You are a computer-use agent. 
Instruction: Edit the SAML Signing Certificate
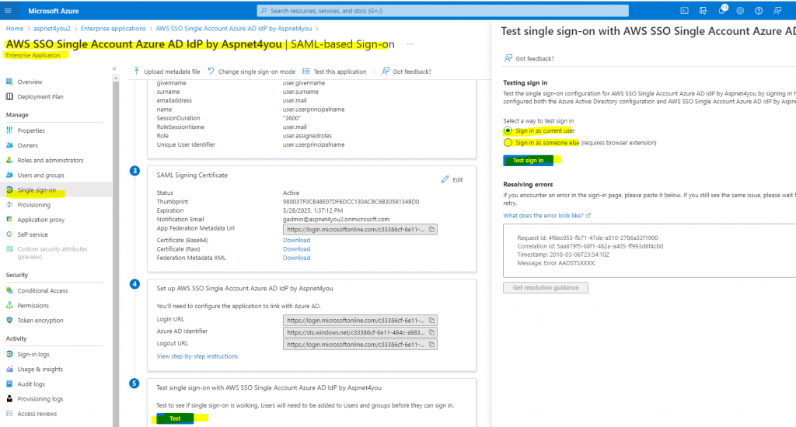452,179
